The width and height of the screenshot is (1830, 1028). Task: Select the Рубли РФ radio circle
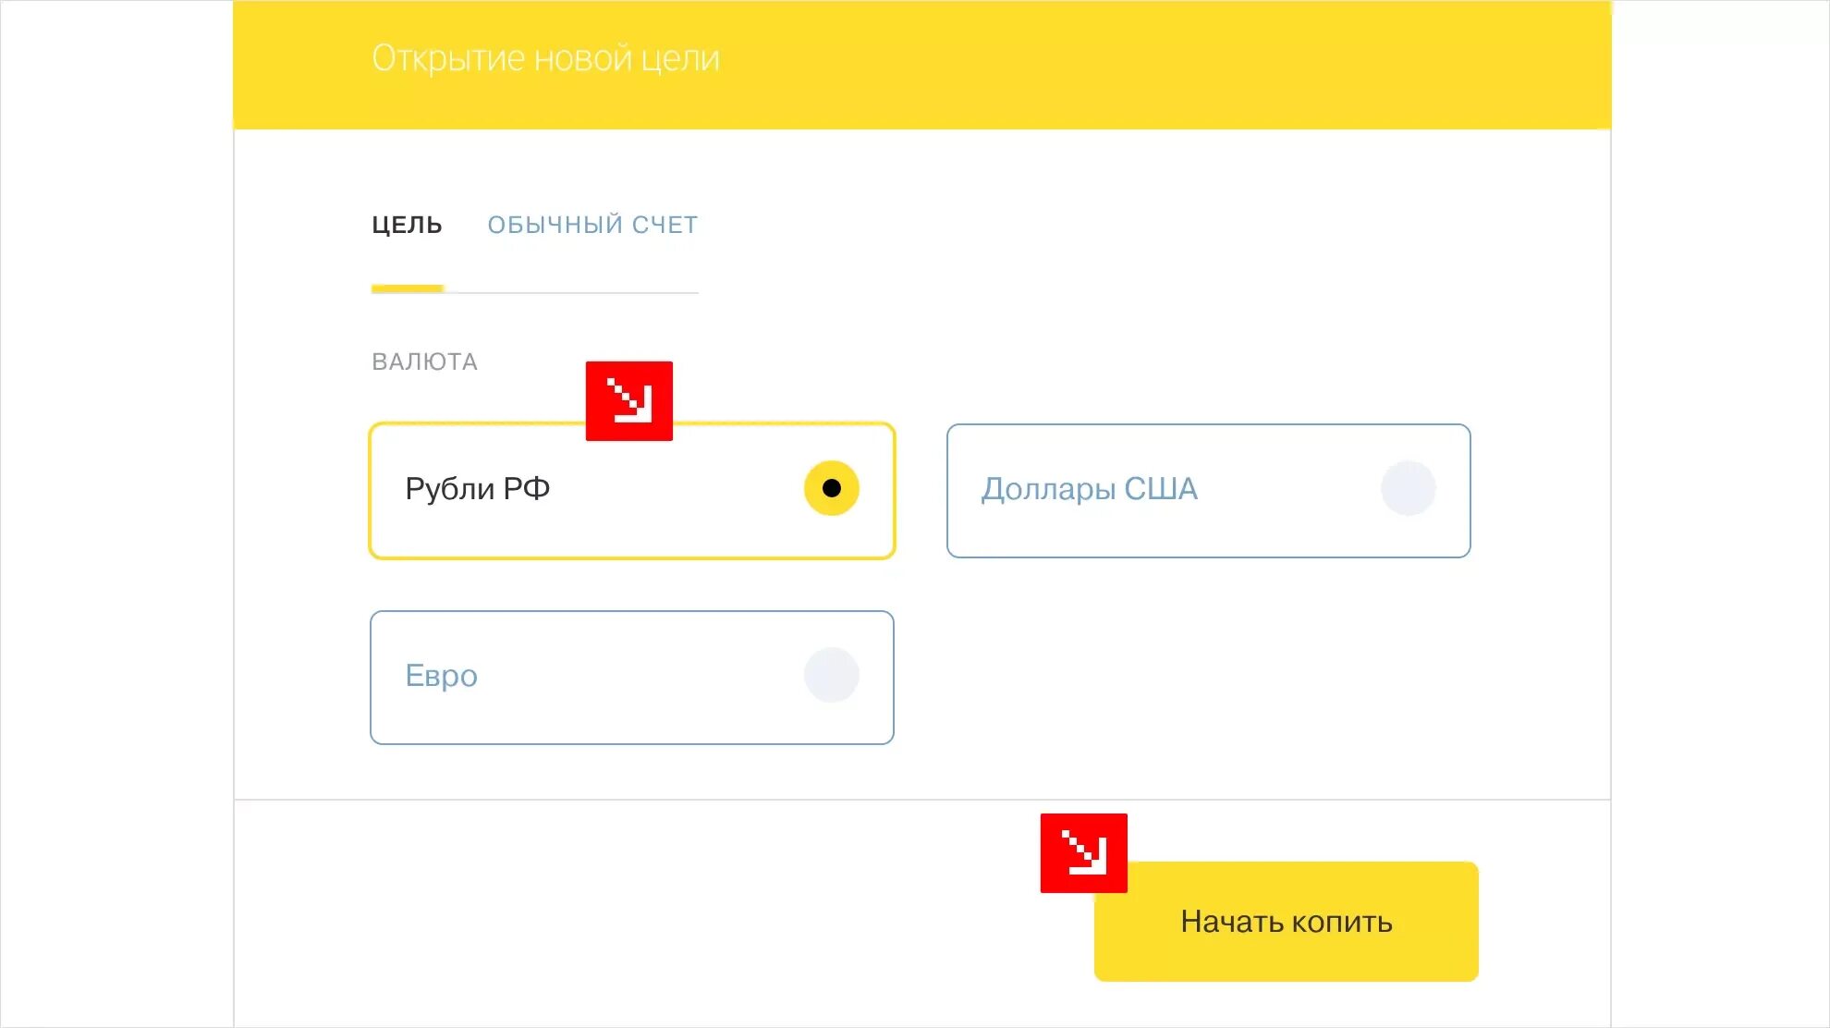point(832,488)
